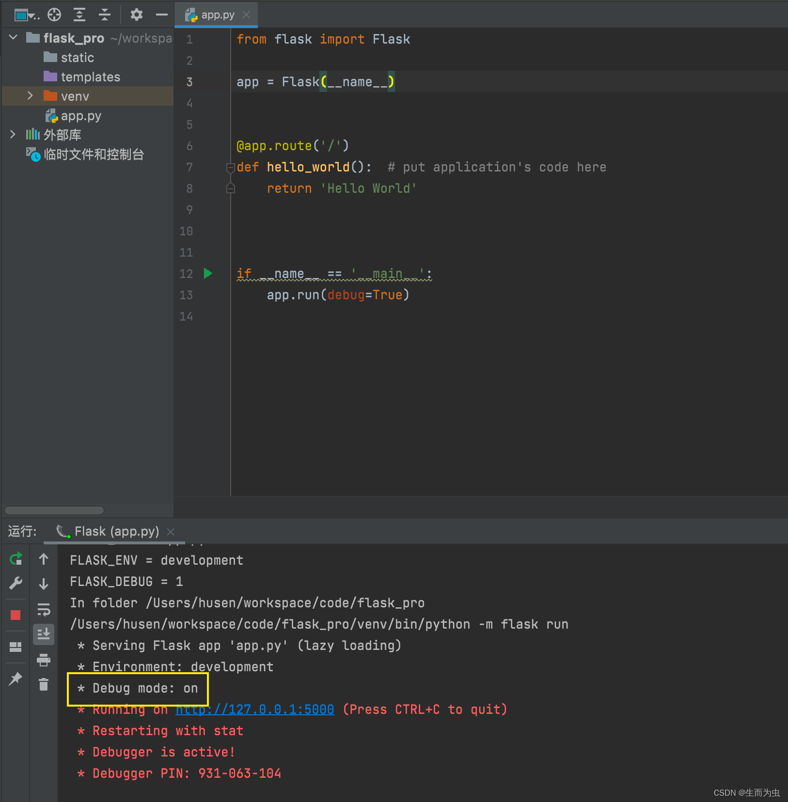This screenshot has height=802, width=788.
Task: Click 'Serving Flask app' console line
Action: pos(239,646)
